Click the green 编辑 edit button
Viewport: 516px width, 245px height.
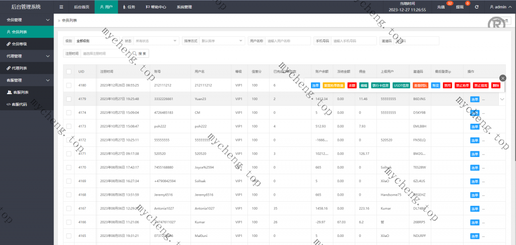point(364,86)
